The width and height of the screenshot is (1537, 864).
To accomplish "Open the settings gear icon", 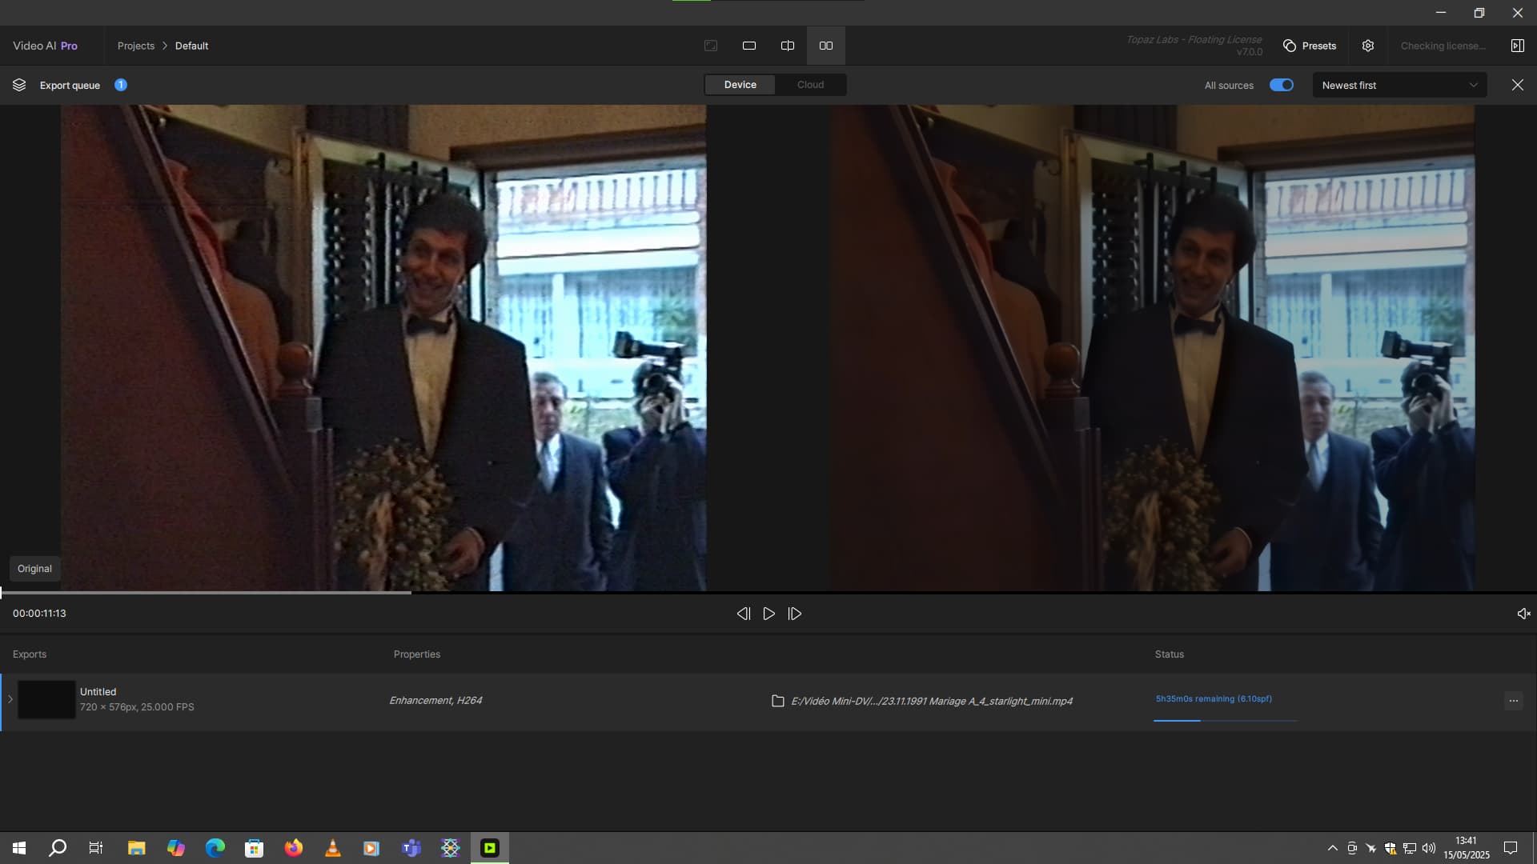I will (1367, 46).
